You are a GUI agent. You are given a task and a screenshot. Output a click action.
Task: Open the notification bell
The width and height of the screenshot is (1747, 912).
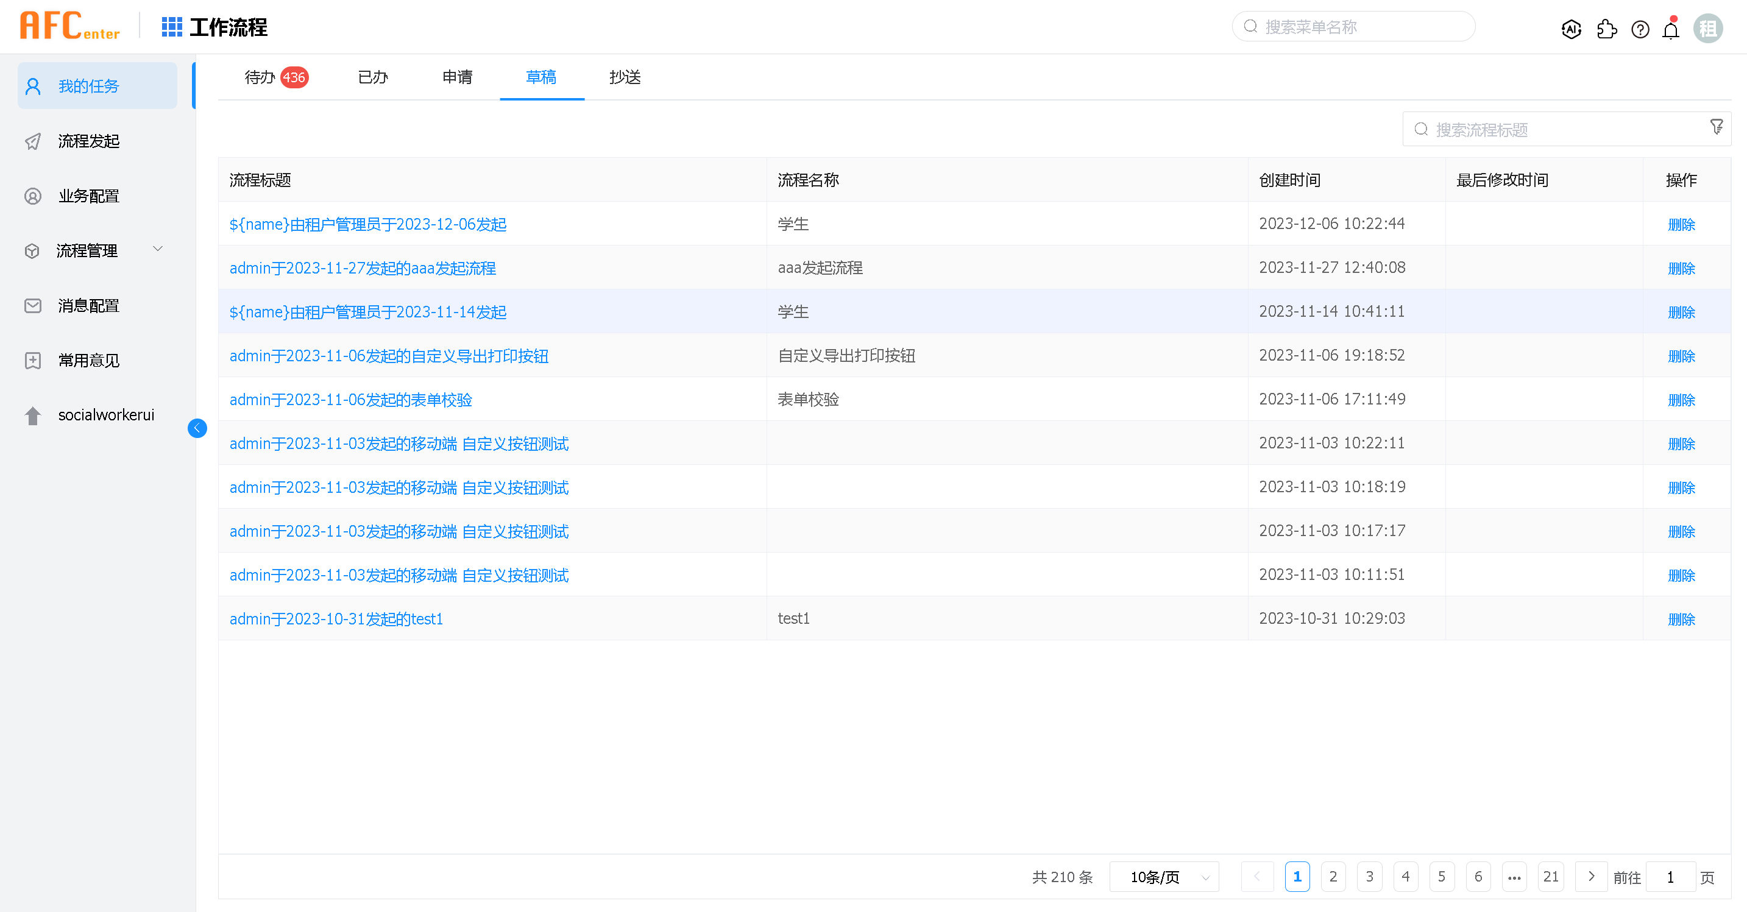[1671, 30]
